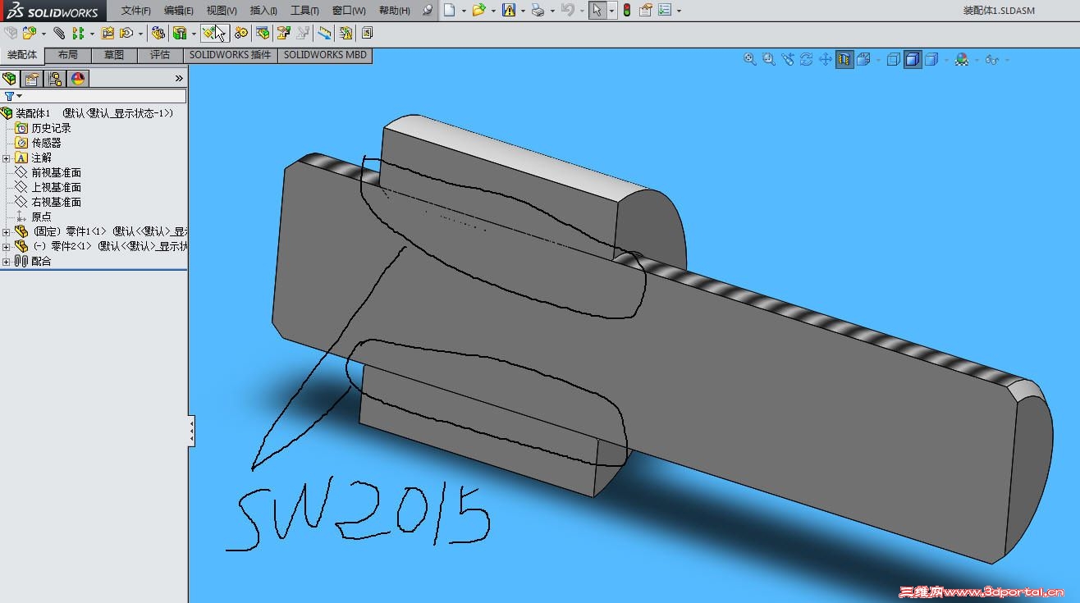The image size is (1080, 603).
Task: Open the DisplayManager color wheel tab
Action: [x=78, y=79]
